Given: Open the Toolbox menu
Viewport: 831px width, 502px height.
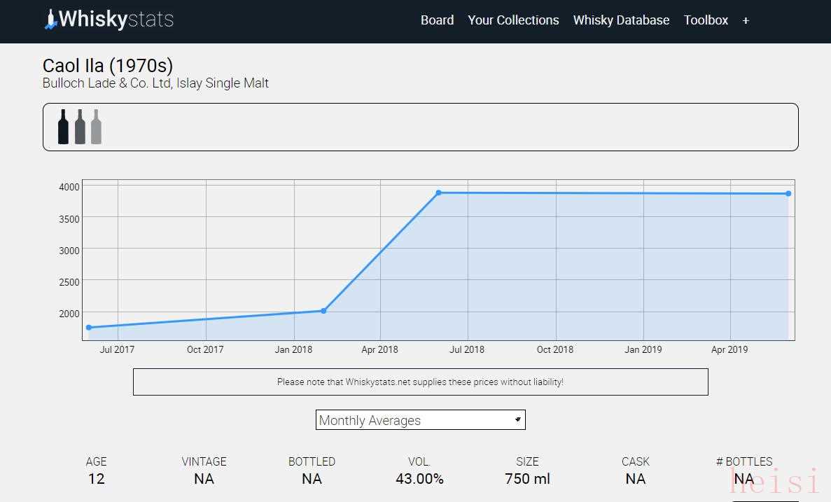Looking at the screenshot, I should click(x=706, y=20).
